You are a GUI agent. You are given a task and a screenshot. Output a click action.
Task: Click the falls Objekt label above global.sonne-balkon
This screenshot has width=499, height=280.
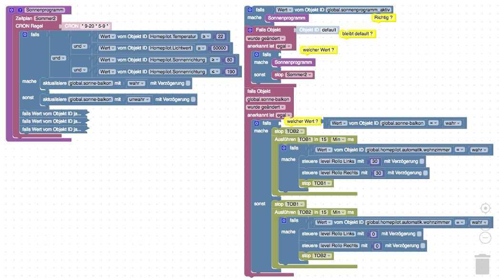tap(259, 91)
